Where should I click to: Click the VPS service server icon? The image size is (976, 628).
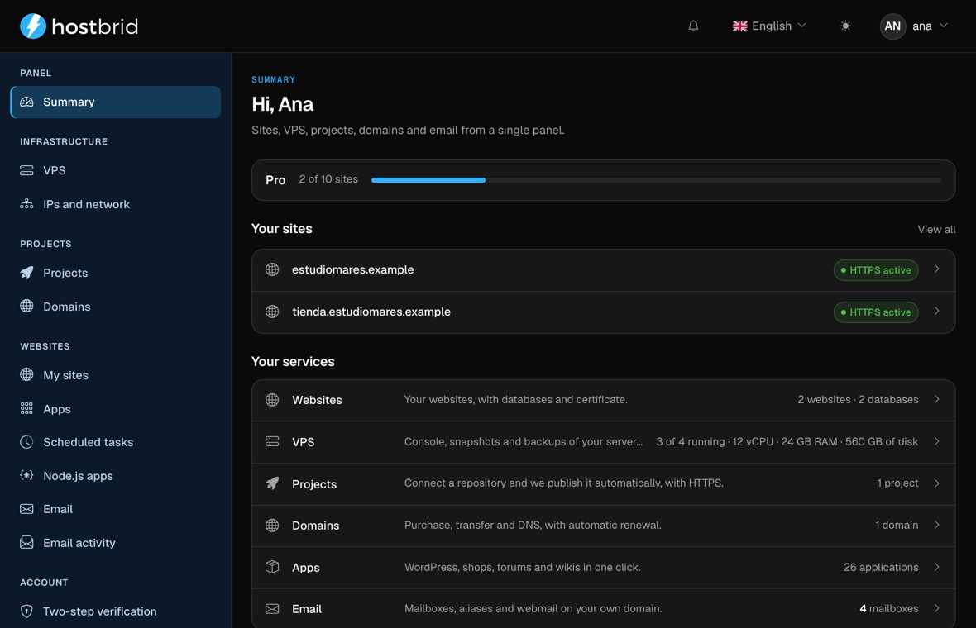tap(272, 441)
